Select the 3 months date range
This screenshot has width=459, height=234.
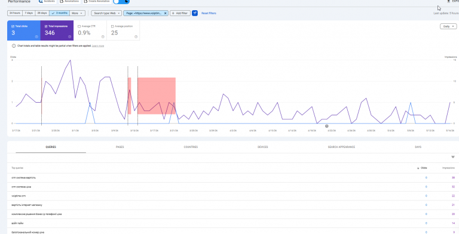click(x=59, y=13)
